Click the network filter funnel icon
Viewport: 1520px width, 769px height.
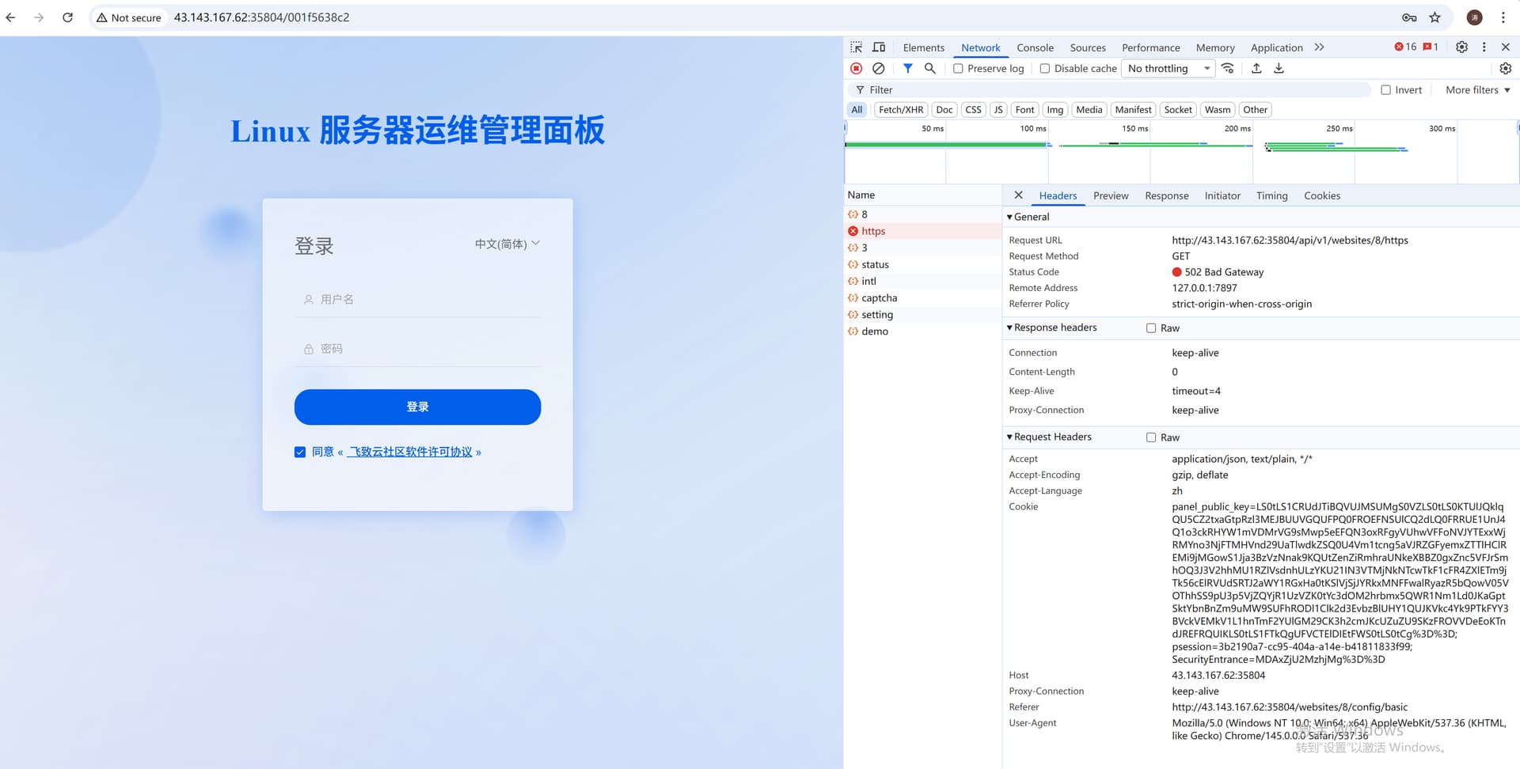[x=907, y=69]
